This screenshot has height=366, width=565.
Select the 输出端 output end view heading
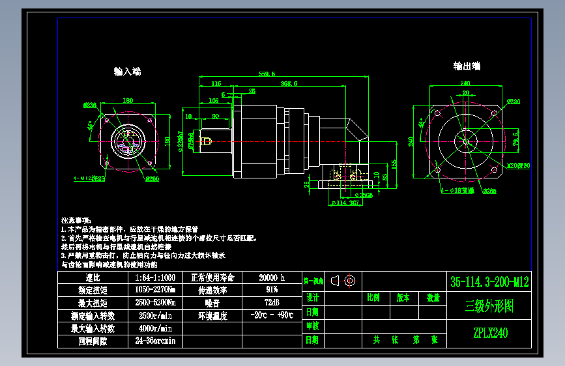point(467,66)
